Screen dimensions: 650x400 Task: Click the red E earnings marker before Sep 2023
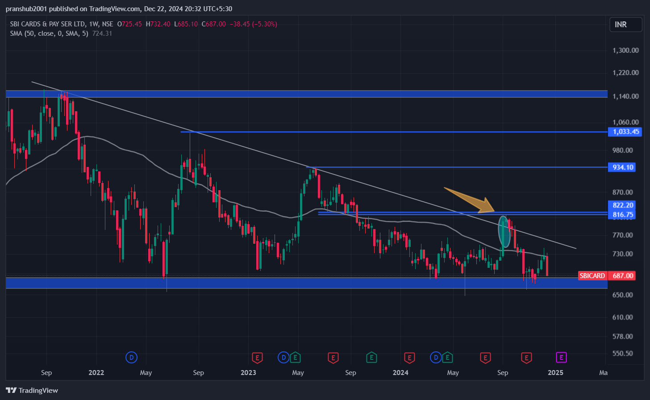click(x=333, y=357)
